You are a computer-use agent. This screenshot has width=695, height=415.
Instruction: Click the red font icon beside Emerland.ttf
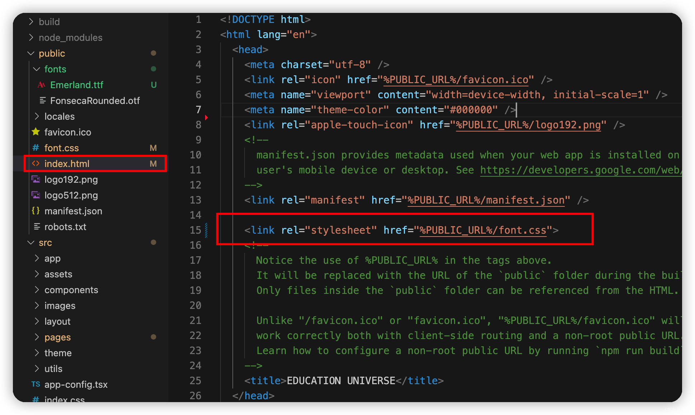click(41, 85)
